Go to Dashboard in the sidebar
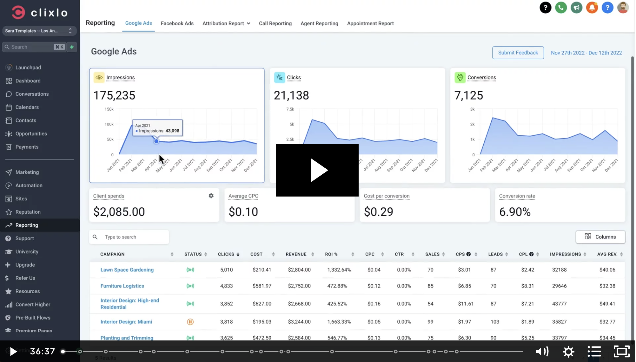Screen dimensions: 636x362 click(28, 81)
